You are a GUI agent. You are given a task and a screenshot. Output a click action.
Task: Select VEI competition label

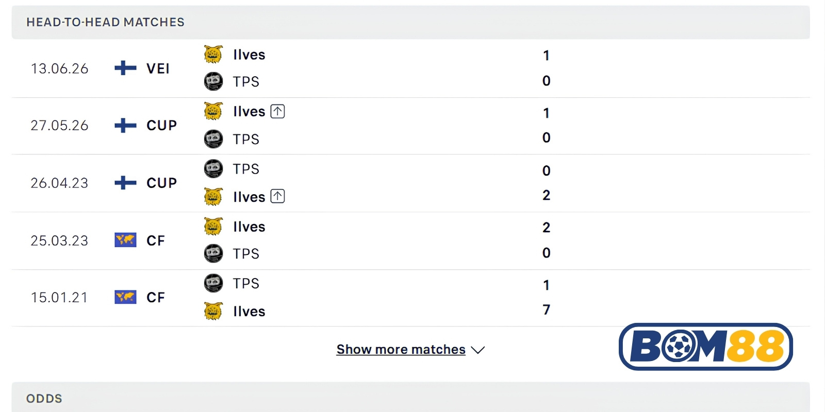(158, 68)
